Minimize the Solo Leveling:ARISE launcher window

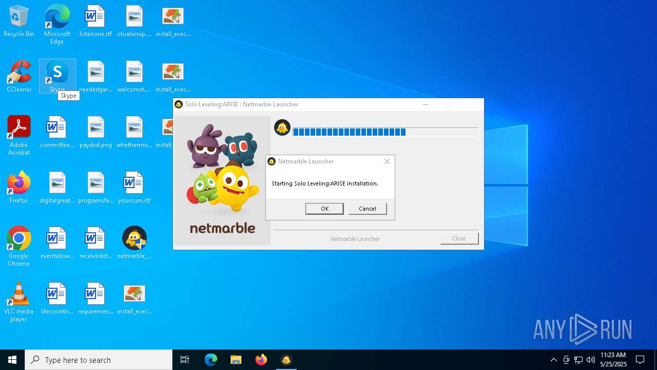pos(426,104)
